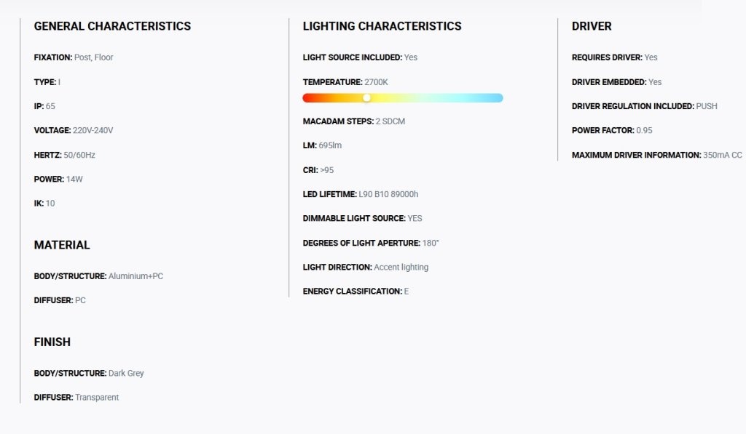Viewport: 746px width, 434px height.
Task: Click the Voltage value 220V-240V
Action: [93, 131]
